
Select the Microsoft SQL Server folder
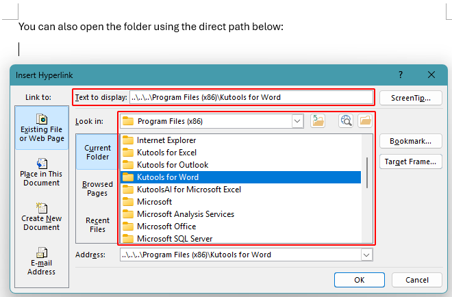point(240,239)
